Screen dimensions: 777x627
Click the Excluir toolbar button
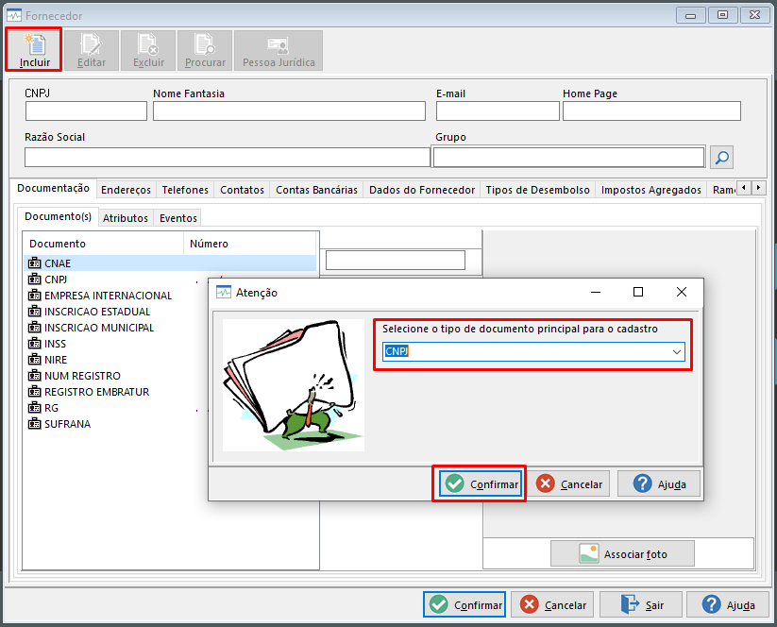coord(148,50)
